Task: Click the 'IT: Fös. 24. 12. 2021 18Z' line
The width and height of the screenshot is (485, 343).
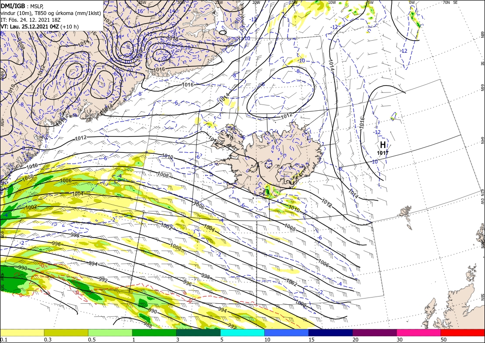Action: click(x=31, y=19)
